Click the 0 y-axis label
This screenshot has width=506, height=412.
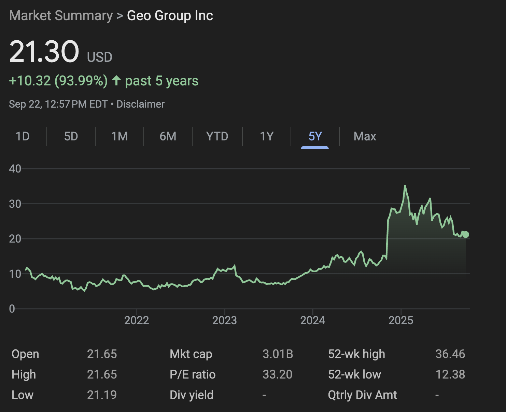click(x=12, y=309)
